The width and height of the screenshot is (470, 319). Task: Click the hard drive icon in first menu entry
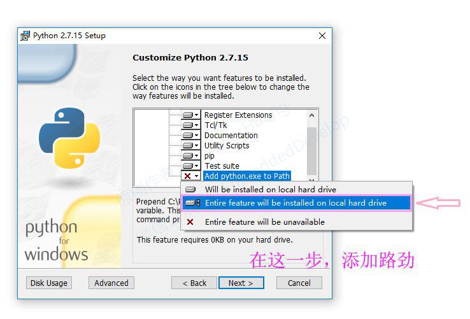tap(190, 190)
